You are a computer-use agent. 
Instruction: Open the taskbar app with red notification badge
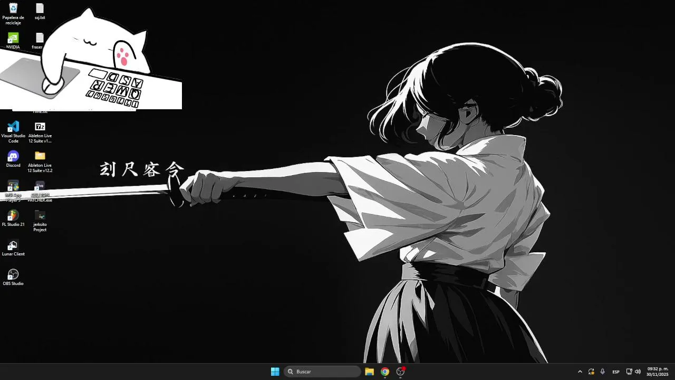point(401,372)
